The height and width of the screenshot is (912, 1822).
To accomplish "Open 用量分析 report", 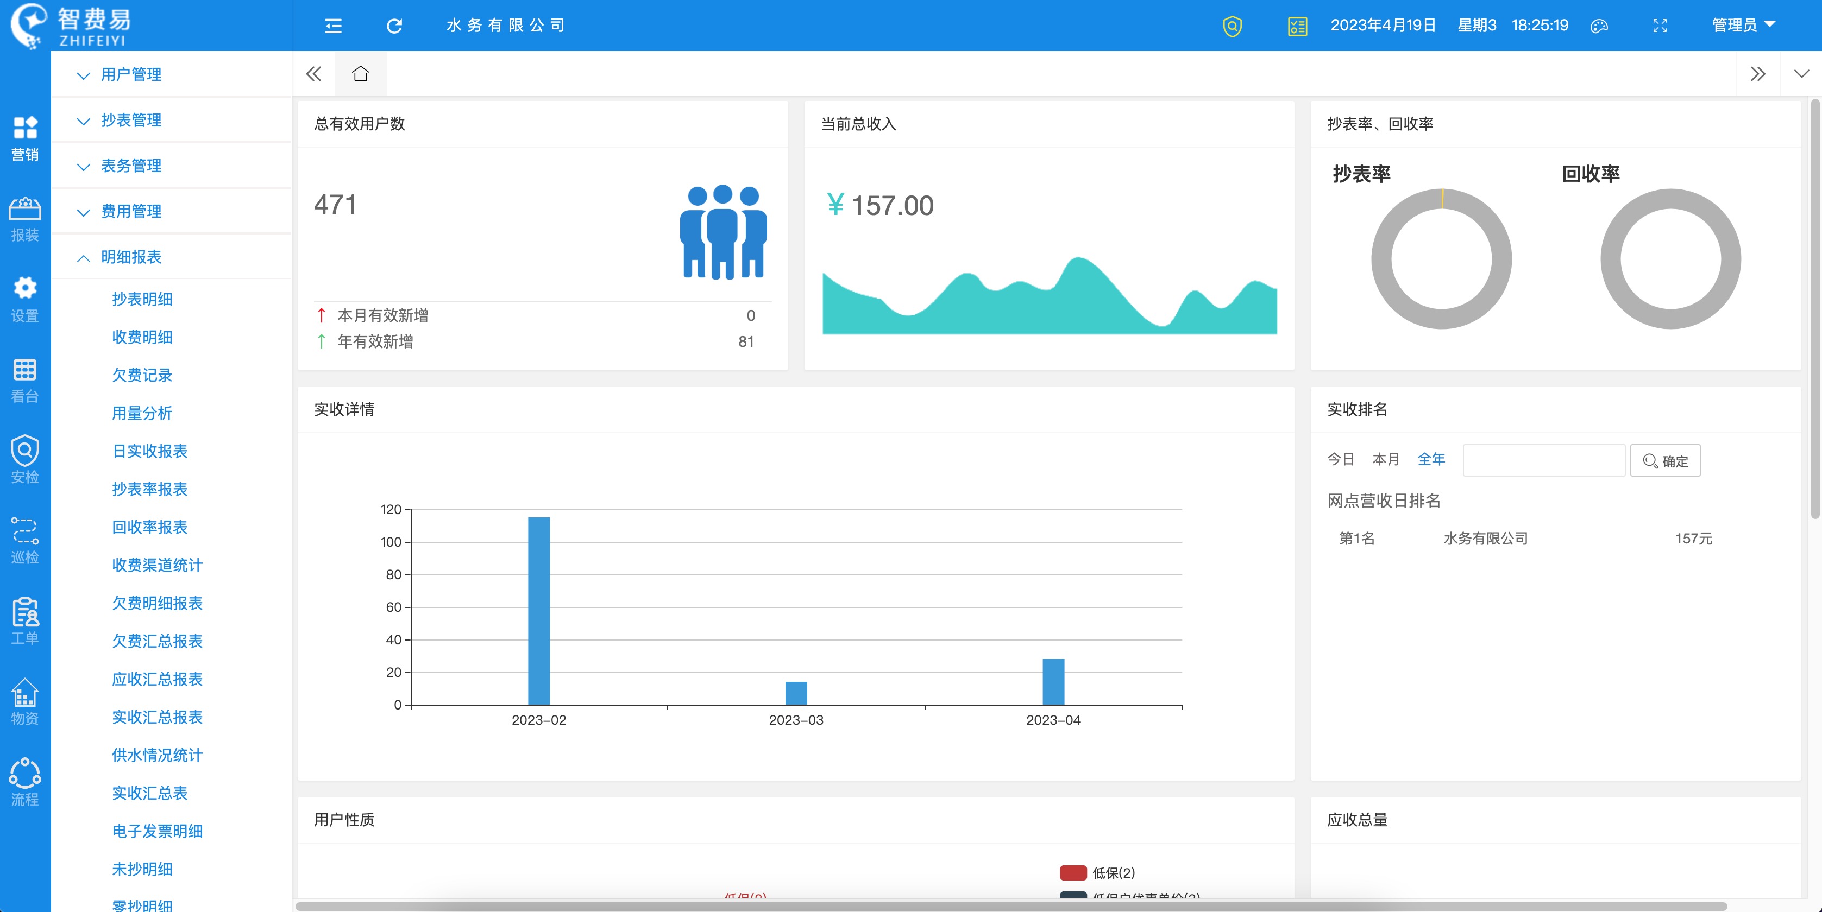I will click(142, 413).
